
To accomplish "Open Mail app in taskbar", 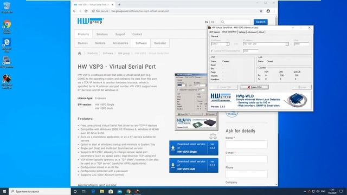I will pyautogui.click(x=119, y=191).
